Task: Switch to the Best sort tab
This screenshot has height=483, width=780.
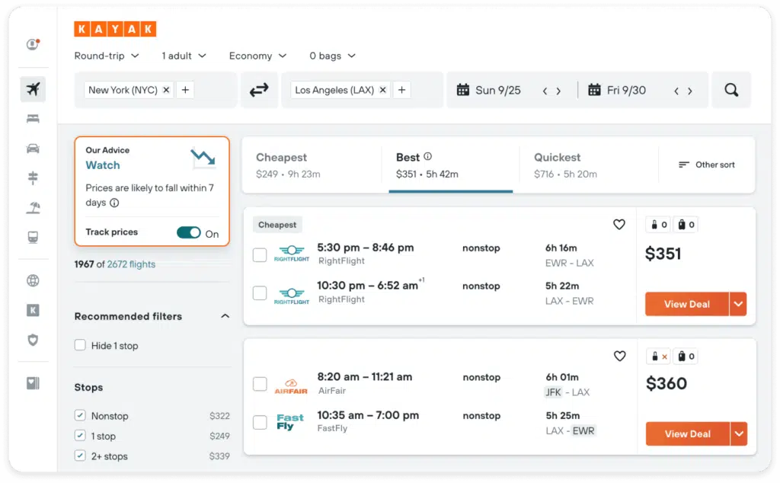Action: point(451,165)
